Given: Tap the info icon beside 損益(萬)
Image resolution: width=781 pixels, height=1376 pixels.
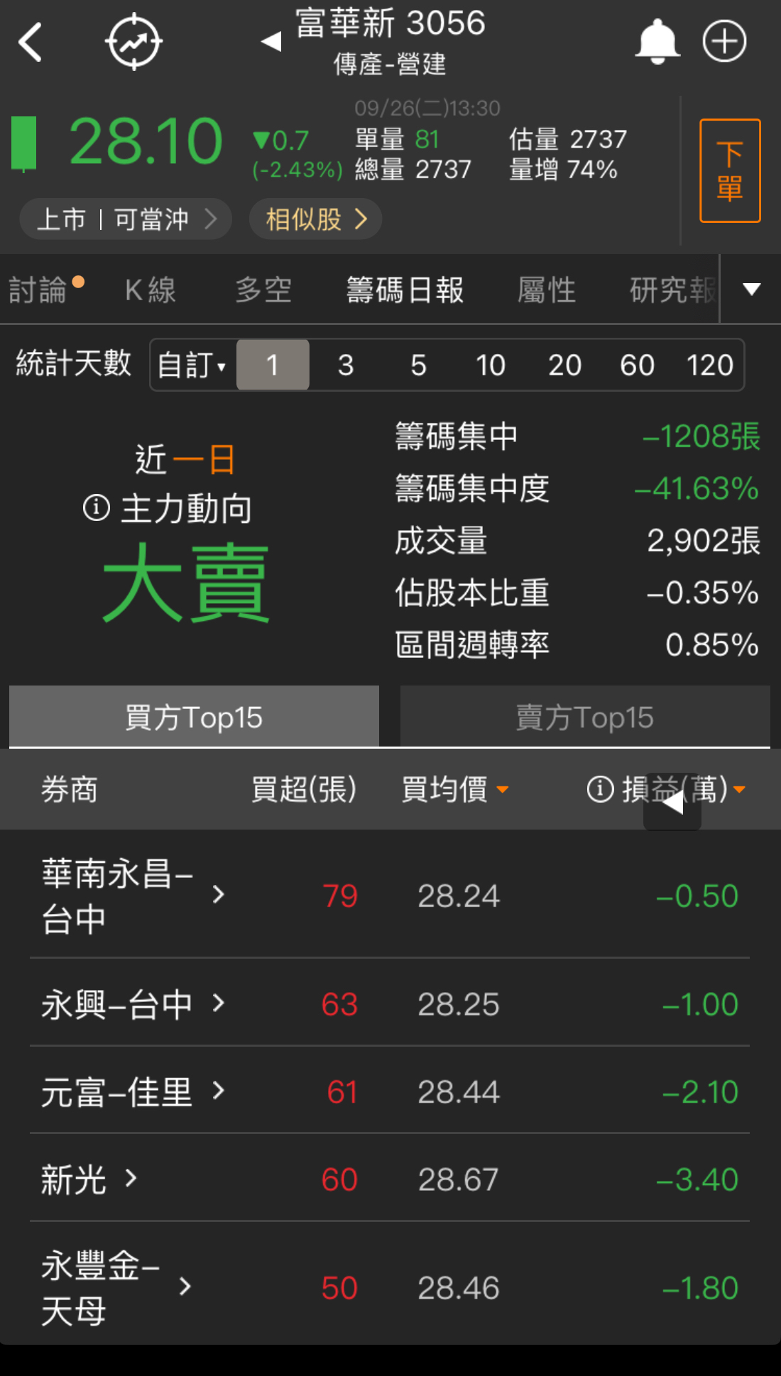Looking at the screenshot, I should (600, 788).
